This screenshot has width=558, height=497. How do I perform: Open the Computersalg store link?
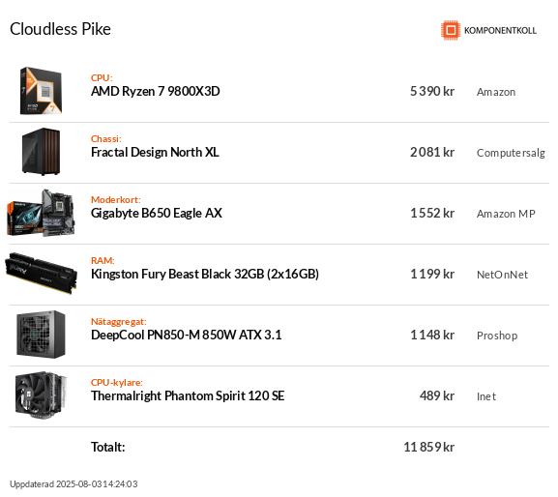point(511,153)
